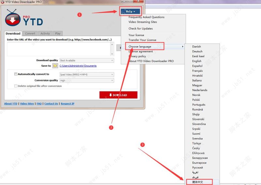Choose Nederlands language
The width and height of the screenshot is (261, 185).
click(202, 90)
